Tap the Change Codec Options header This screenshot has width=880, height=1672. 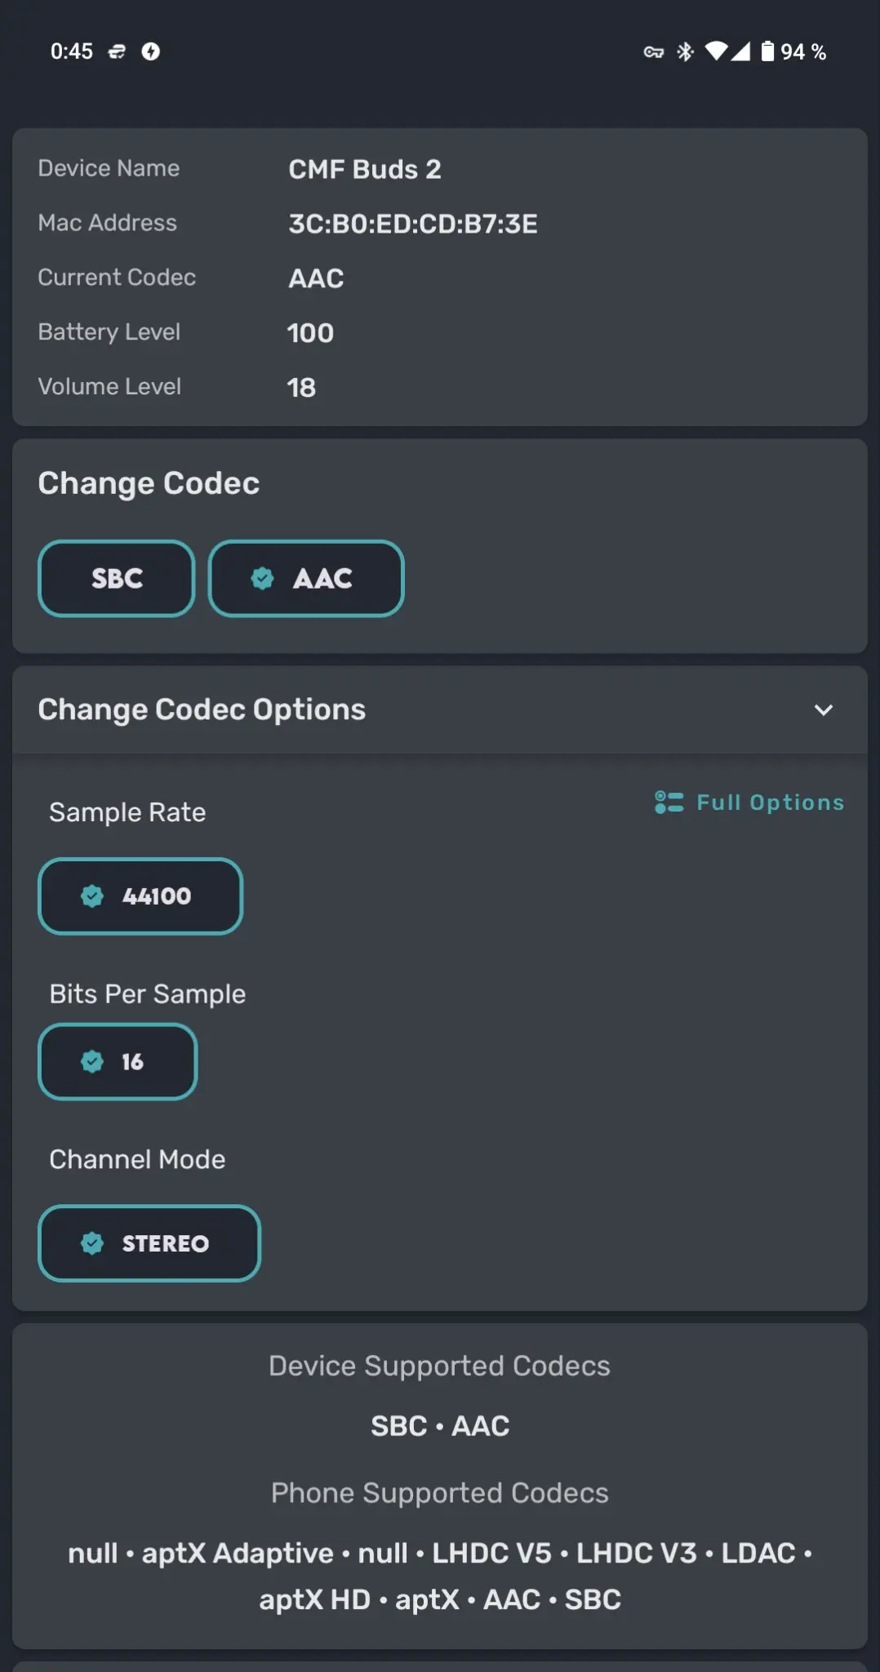click(x=202, y=709)
